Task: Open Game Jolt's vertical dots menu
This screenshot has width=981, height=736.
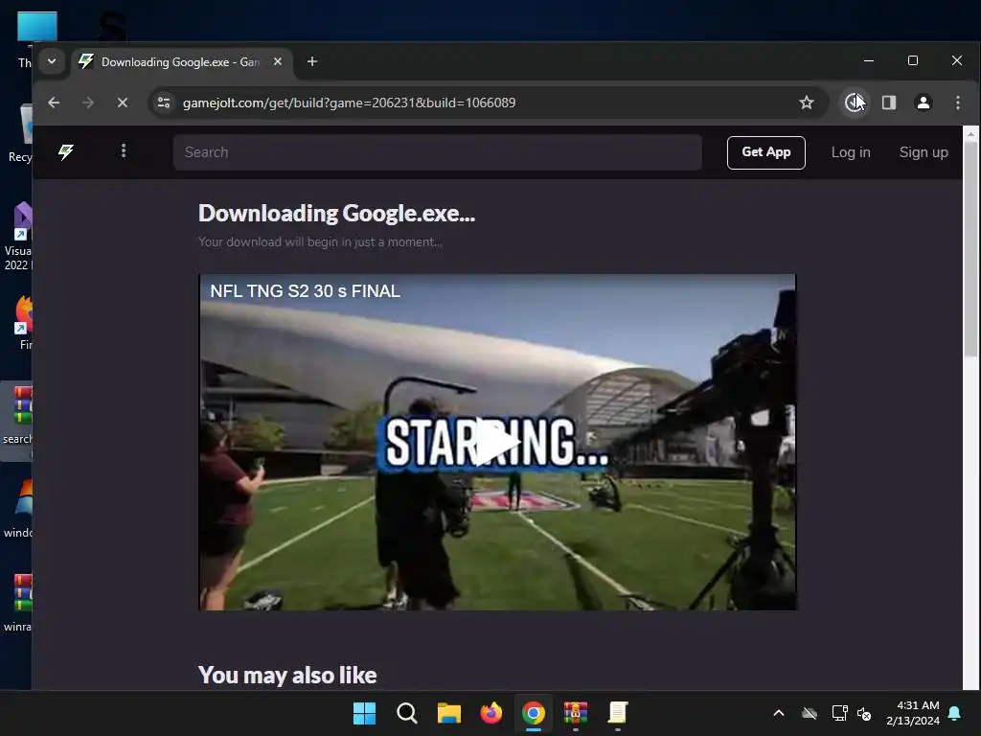Action: (124, 150)
